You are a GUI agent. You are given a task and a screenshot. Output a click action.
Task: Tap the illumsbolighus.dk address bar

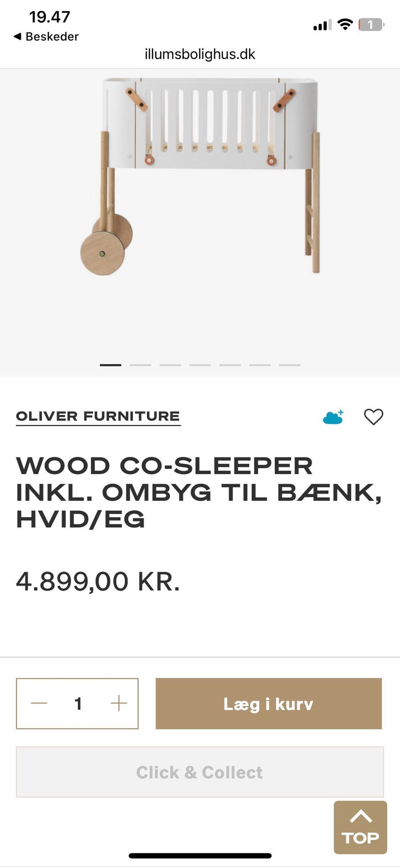click(x=200, y=54)
